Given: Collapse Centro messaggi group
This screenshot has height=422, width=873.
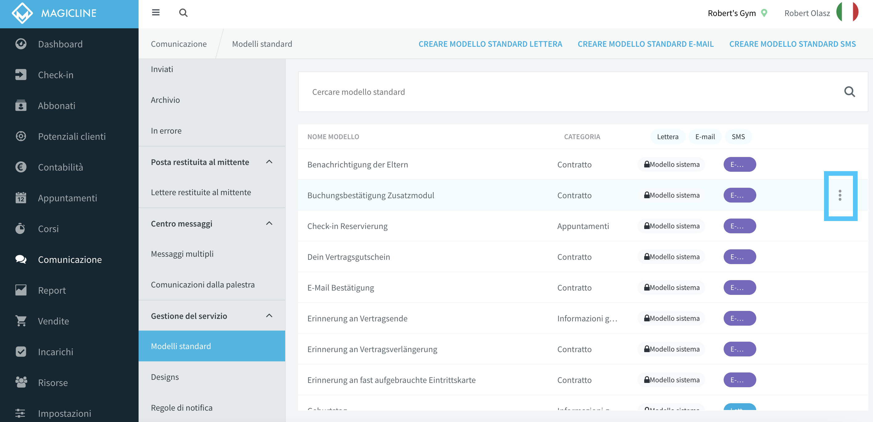Looking at the screenshot, I should (x=269, y=223).
